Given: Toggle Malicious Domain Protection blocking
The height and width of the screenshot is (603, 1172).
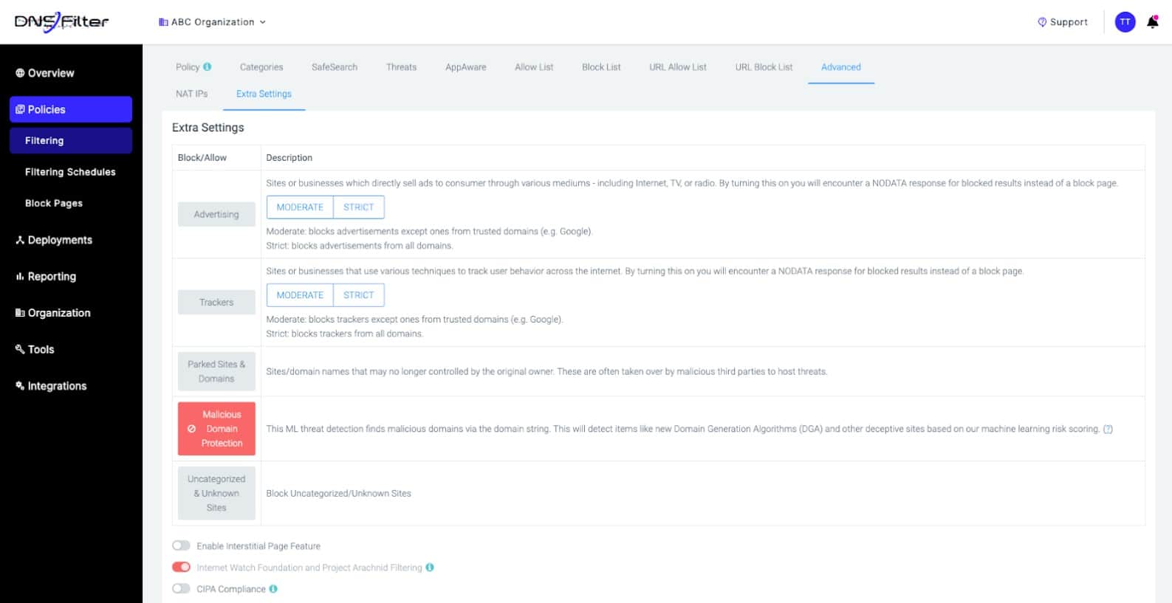Looking at the screenshot, I should (216, 429).
